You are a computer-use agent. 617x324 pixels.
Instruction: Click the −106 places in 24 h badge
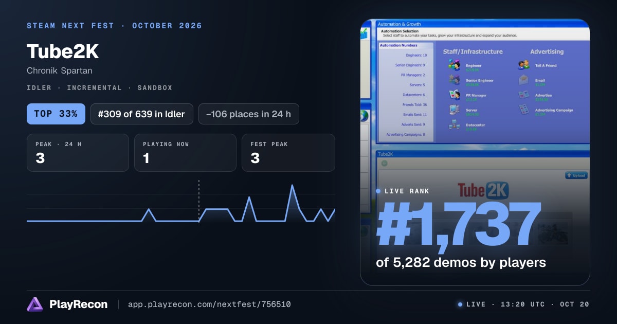(248, 114)
